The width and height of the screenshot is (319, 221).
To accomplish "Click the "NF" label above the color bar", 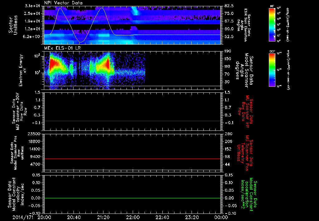I will [272, 6].
